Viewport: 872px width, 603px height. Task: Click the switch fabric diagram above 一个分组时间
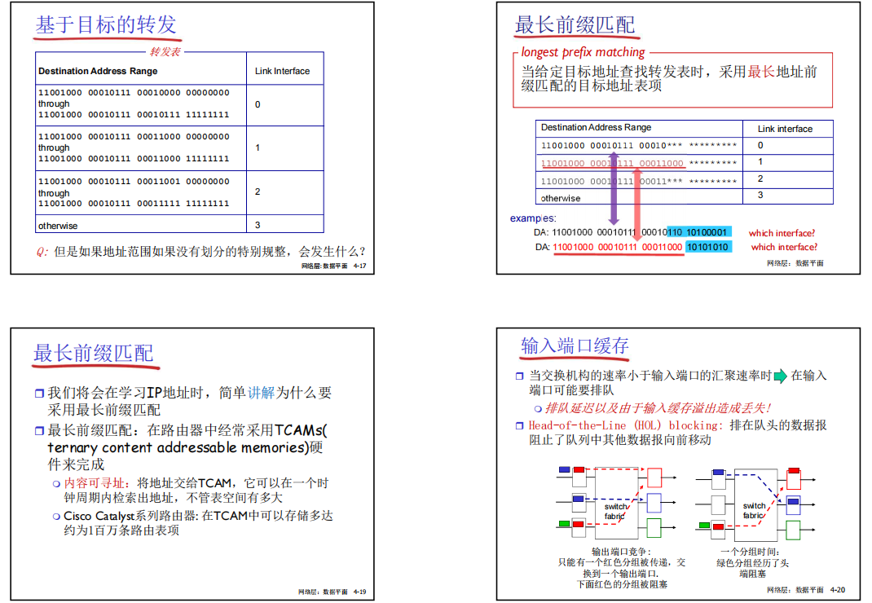pyautogui.click(x=755, y=504)
